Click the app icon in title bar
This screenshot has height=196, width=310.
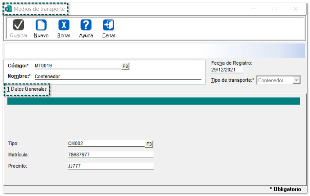[x=8, y=9]
